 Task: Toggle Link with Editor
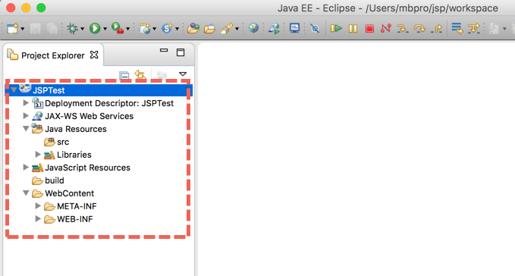140,75
